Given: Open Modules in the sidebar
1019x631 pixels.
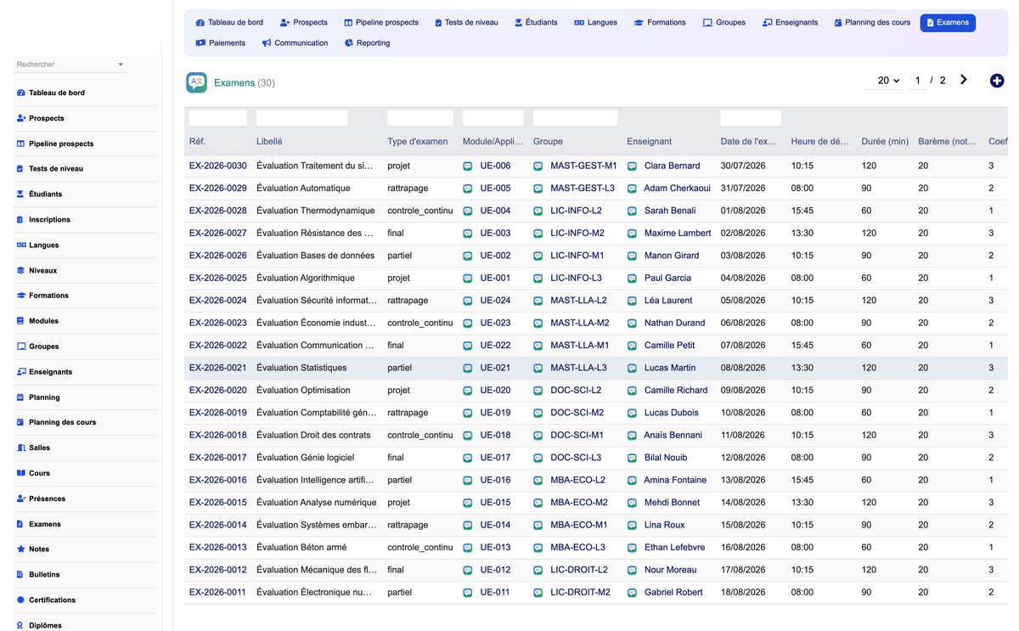Looking at the screenshot, I should click(43, 321).
